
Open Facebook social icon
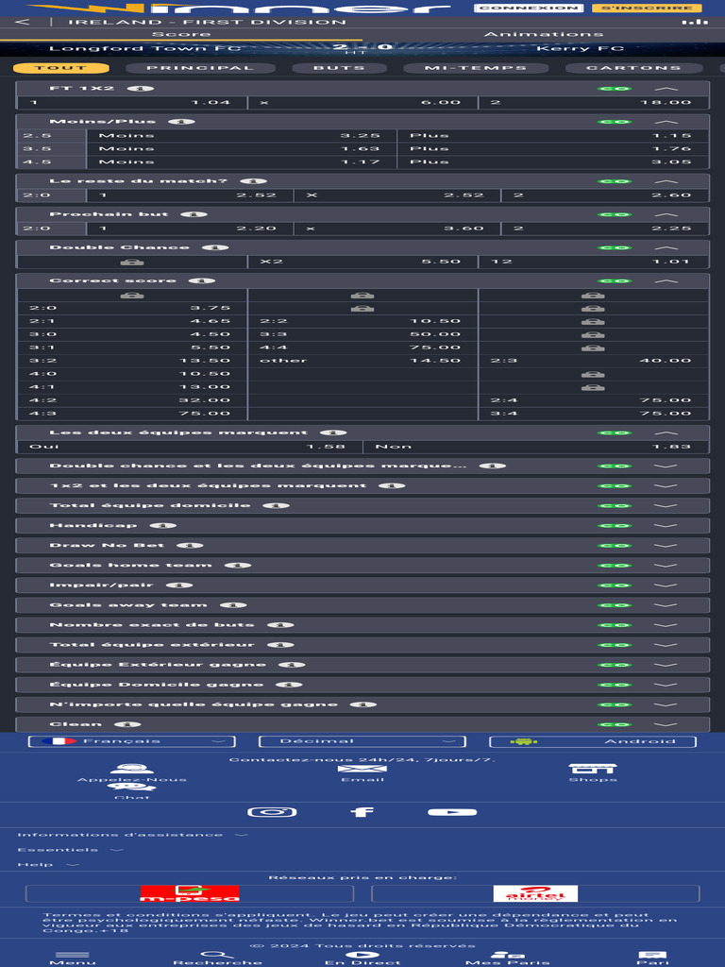pos(362,811)
